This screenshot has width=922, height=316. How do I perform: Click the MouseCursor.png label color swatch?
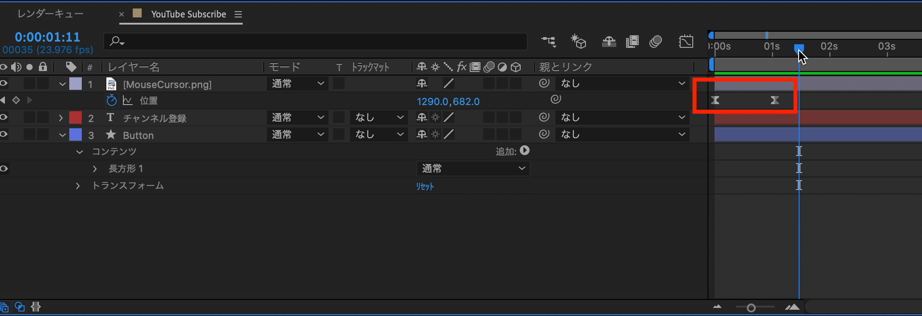(x=76, y=84)
